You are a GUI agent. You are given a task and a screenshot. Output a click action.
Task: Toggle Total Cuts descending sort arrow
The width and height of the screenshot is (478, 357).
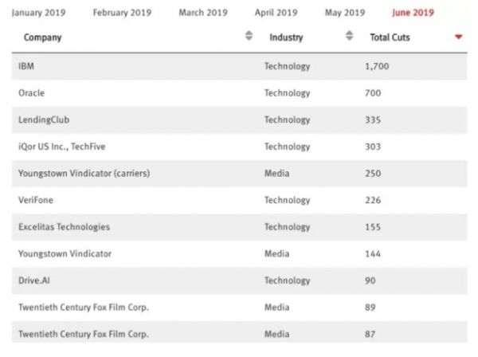tap(458, 37)
